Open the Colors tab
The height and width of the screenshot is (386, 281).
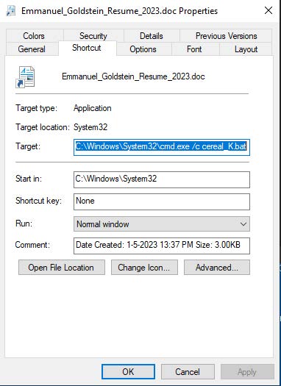pos(34,36)
